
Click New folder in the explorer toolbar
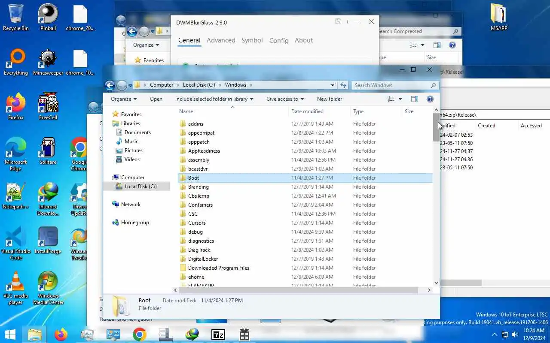(330, 99)
